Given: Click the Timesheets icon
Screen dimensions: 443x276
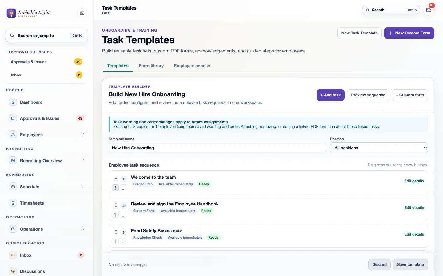Looking at the screenshot, I should coord(13,203).
